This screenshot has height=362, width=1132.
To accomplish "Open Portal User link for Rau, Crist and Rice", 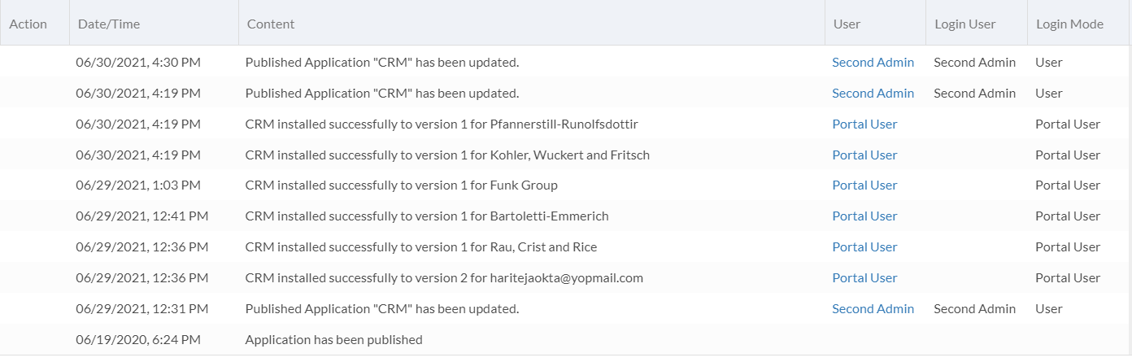I will (x=864, y=246).
